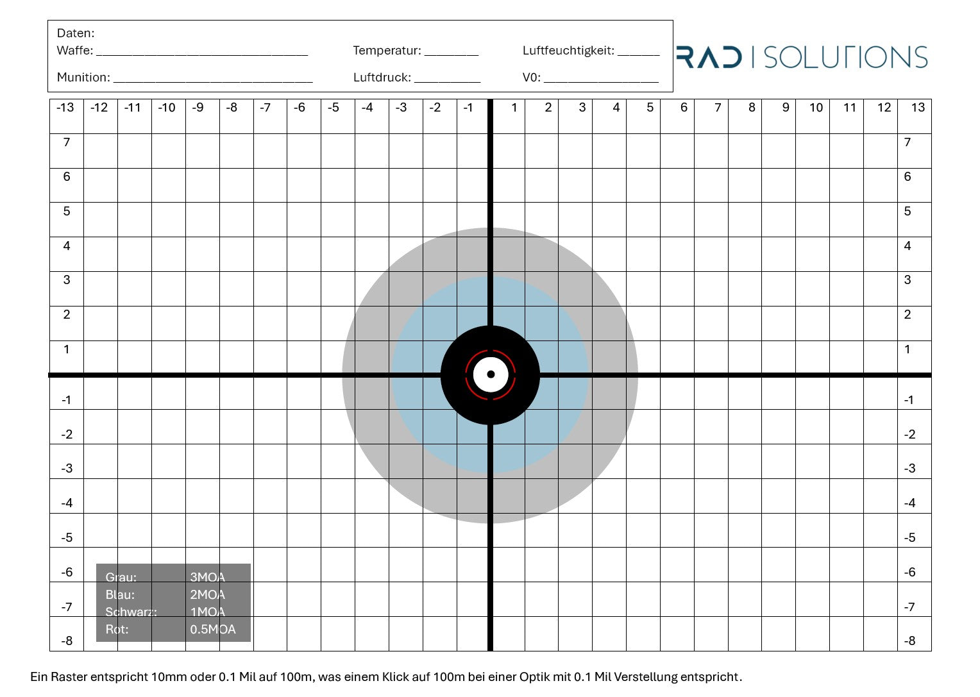Click the 13 column header at top right
This screenshot has height=697, width=980.
[x=918, y=108]
